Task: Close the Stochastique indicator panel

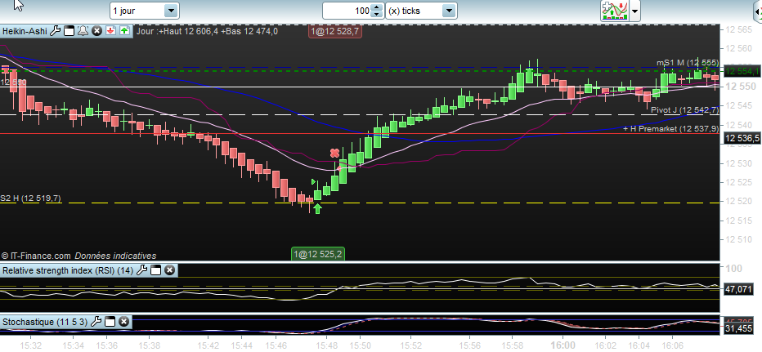Action: coord(124,322)
